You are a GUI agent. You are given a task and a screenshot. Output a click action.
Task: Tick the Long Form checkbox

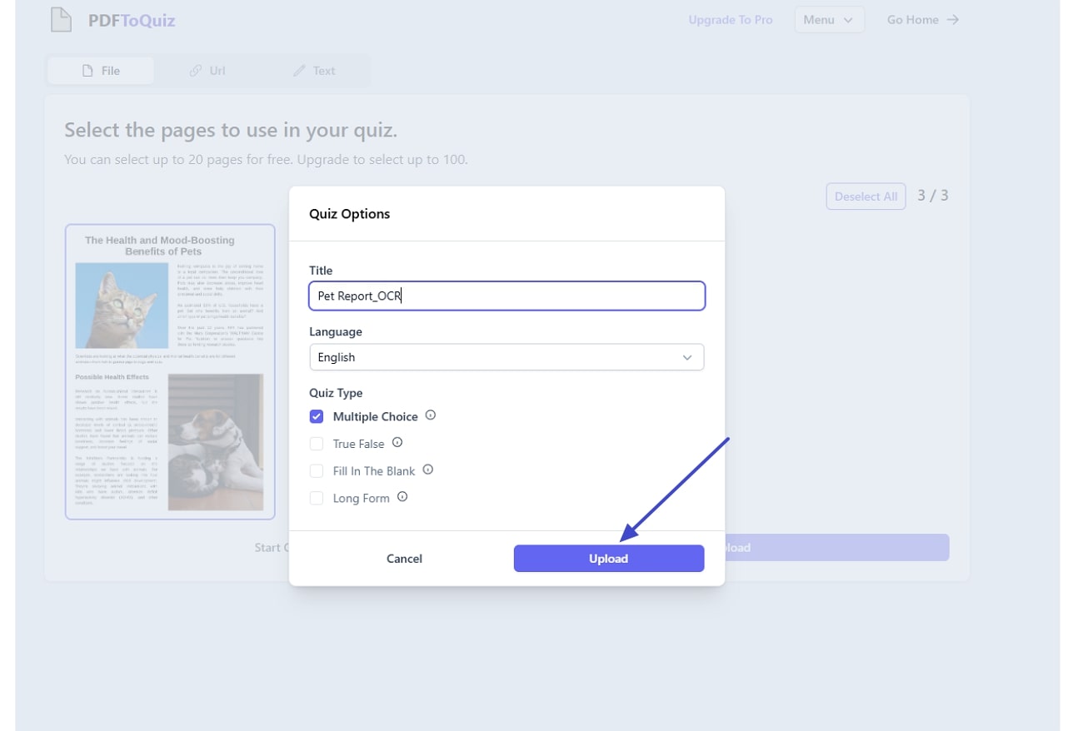click(x=317, y=499)
